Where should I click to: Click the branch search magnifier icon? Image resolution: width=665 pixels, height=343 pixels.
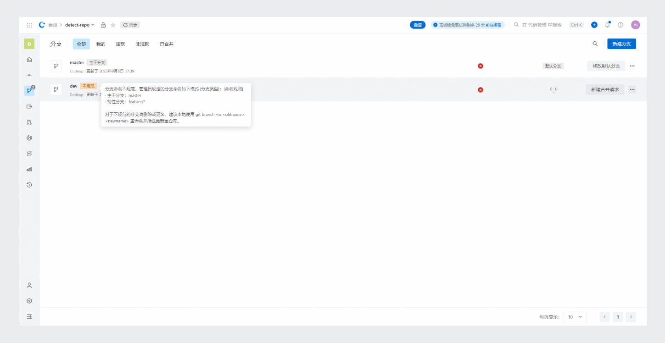[595, 44]
